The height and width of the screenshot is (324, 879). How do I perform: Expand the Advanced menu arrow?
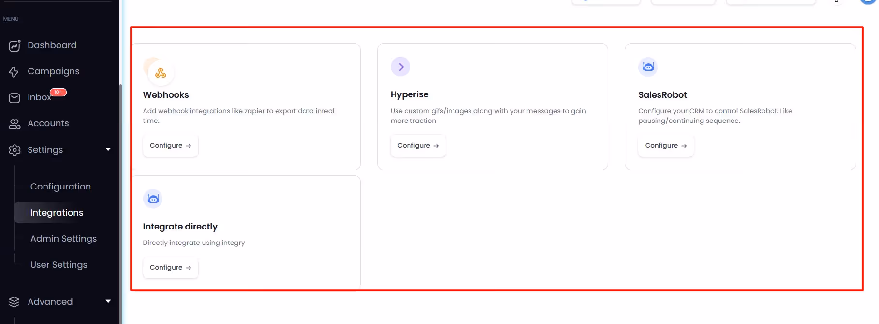[x=108, y=301]
